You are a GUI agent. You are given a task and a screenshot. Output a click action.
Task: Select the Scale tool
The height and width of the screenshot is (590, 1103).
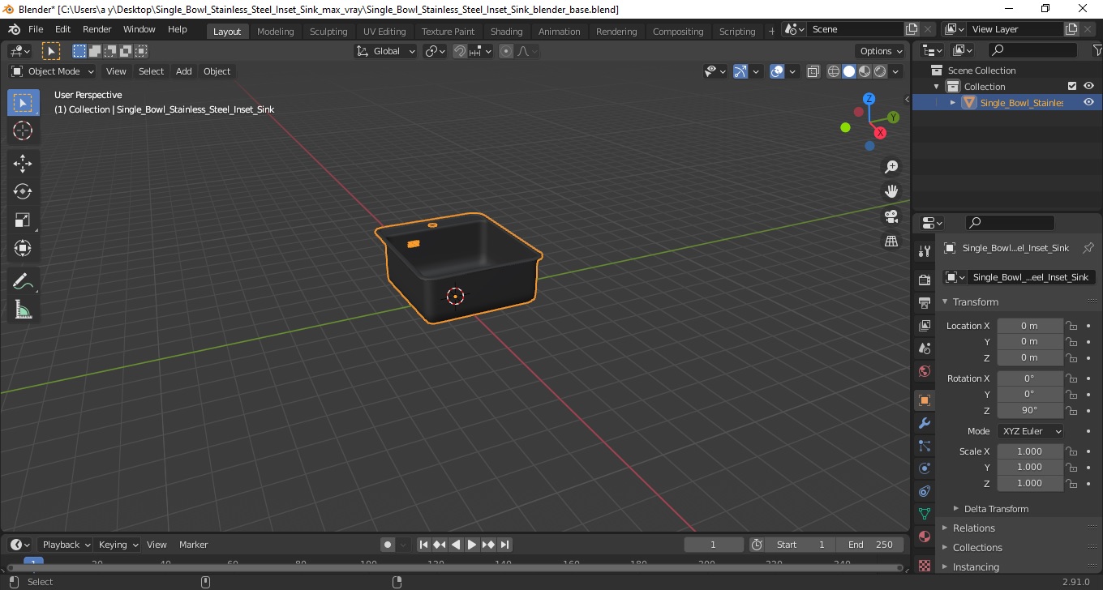click(23, 220)
